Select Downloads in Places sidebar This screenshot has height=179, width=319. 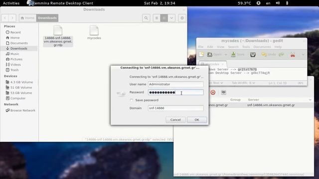pos(19,49)
